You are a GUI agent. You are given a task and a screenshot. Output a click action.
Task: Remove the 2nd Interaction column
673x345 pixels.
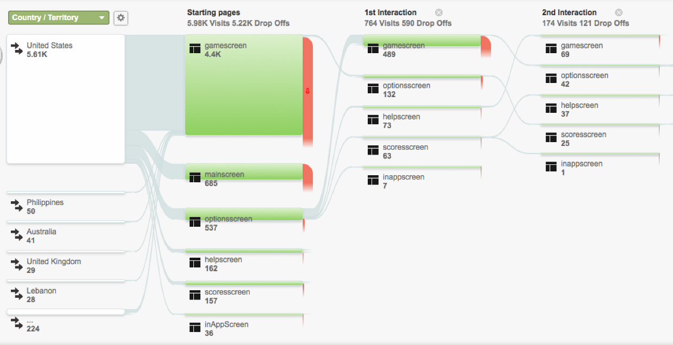click(x=619, y=12)
